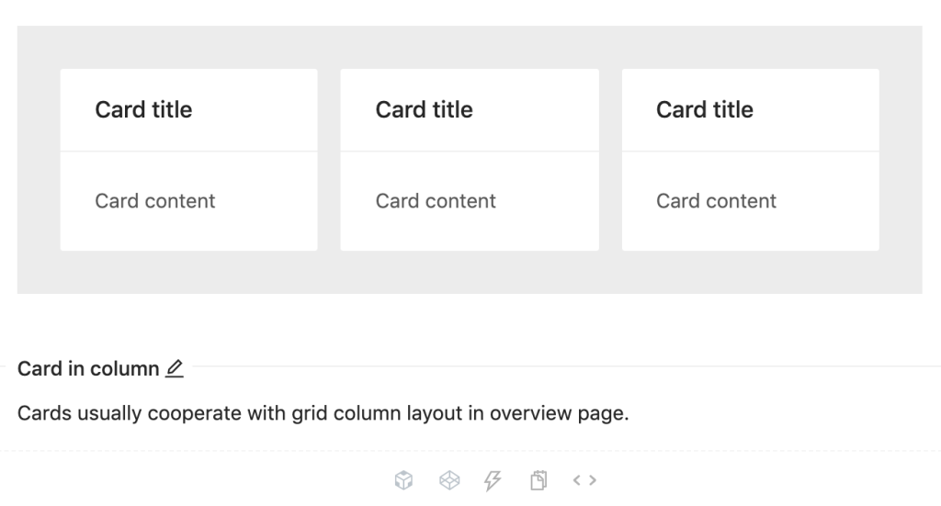Select the middle card's "Card title" heading
941x506 pixels.
(424, 110)
